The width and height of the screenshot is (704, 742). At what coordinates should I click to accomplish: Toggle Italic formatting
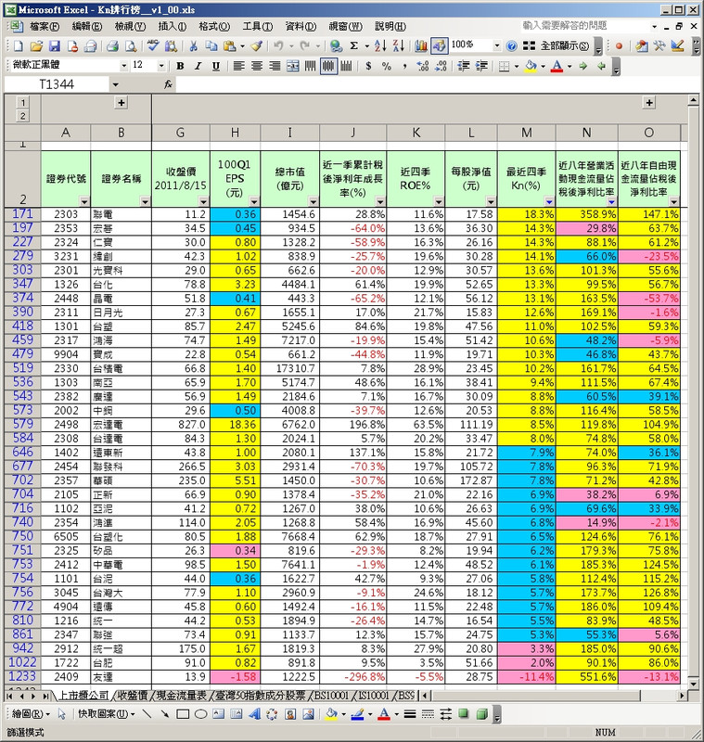[x=198, y=66]
